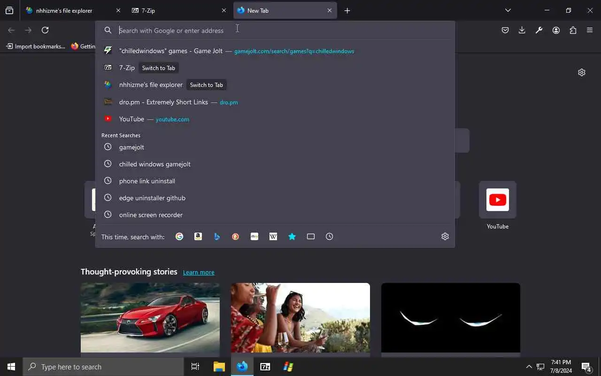
Task: Select recent search 'phone link uninstall'
Action: pos(275,181)
